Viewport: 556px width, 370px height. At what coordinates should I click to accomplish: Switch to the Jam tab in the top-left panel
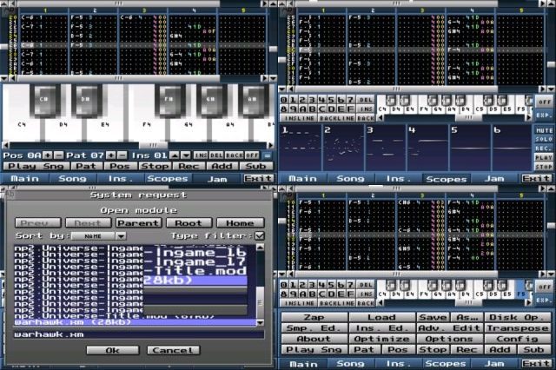click(x=215, y=178)
